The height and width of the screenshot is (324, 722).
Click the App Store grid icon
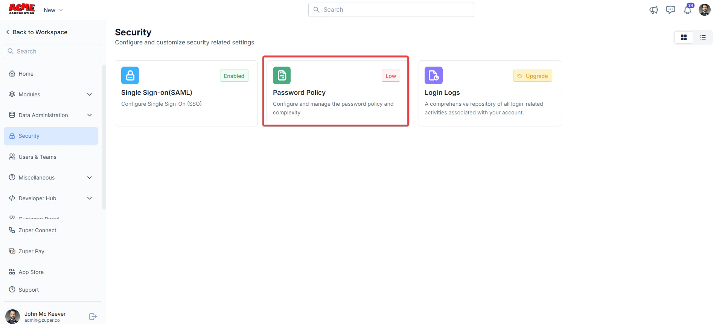[x=12, y=272]
